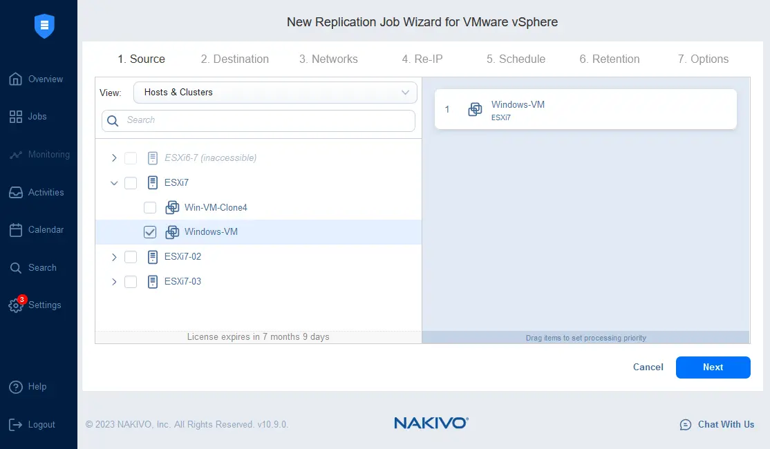
Task: Click the Logout arrow icon
Action: 16,425
